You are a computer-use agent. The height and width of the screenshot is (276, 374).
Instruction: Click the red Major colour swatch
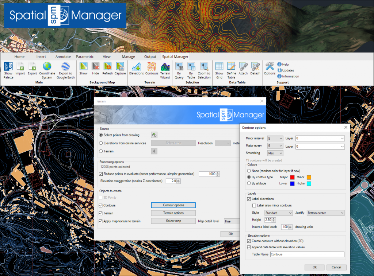click(292, 177)
